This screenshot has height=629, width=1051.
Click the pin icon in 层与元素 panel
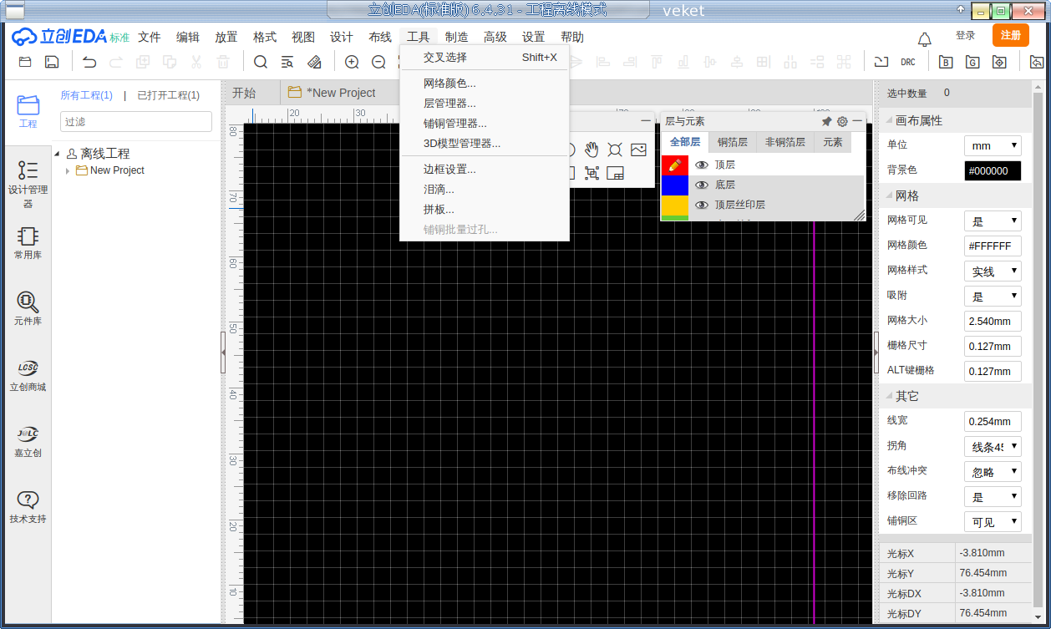click(827, 121)
